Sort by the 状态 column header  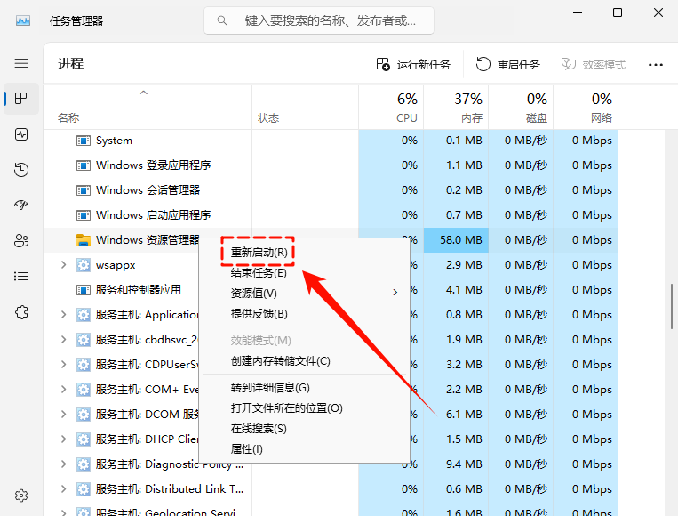point(306,107)
